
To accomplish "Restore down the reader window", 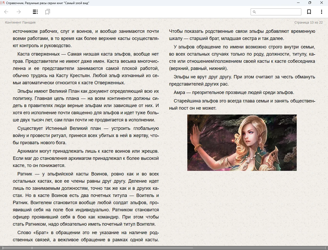I will click(310, 3).
